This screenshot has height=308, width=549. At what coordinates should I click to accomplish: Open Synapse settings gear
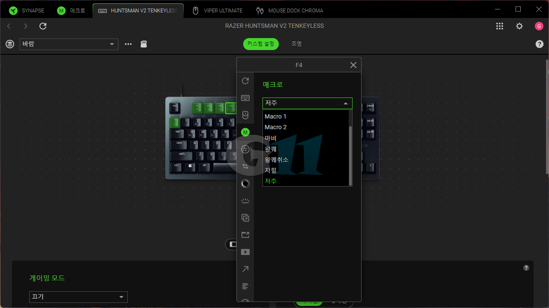pyautogui.click(x=519, y=26)
